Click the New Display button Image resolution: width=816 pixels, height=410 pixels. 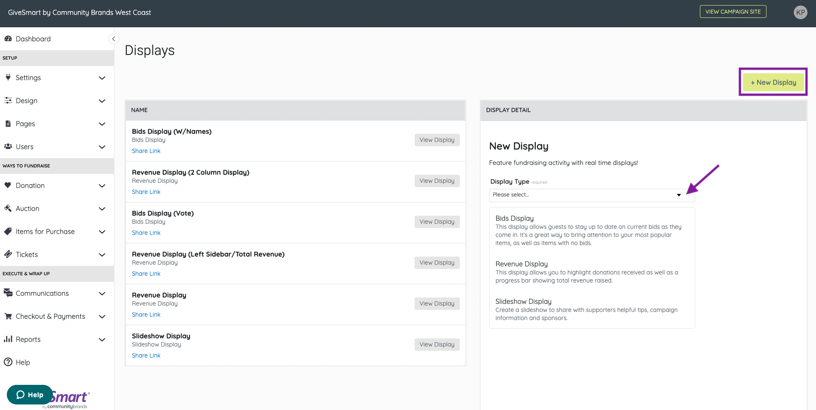pos(773,82)
